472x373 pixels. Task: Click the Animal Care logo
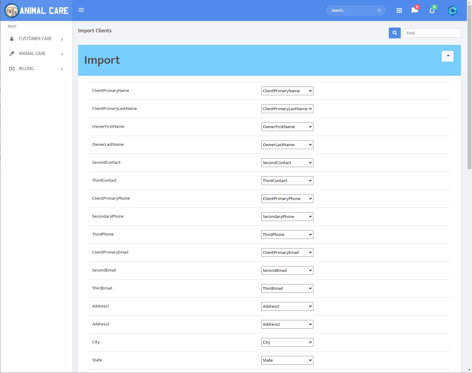tap(36, 10)
